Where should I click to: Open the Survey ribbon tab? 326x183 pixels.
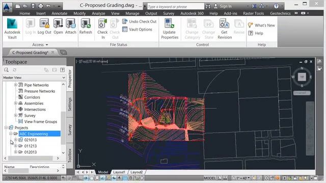169,13
